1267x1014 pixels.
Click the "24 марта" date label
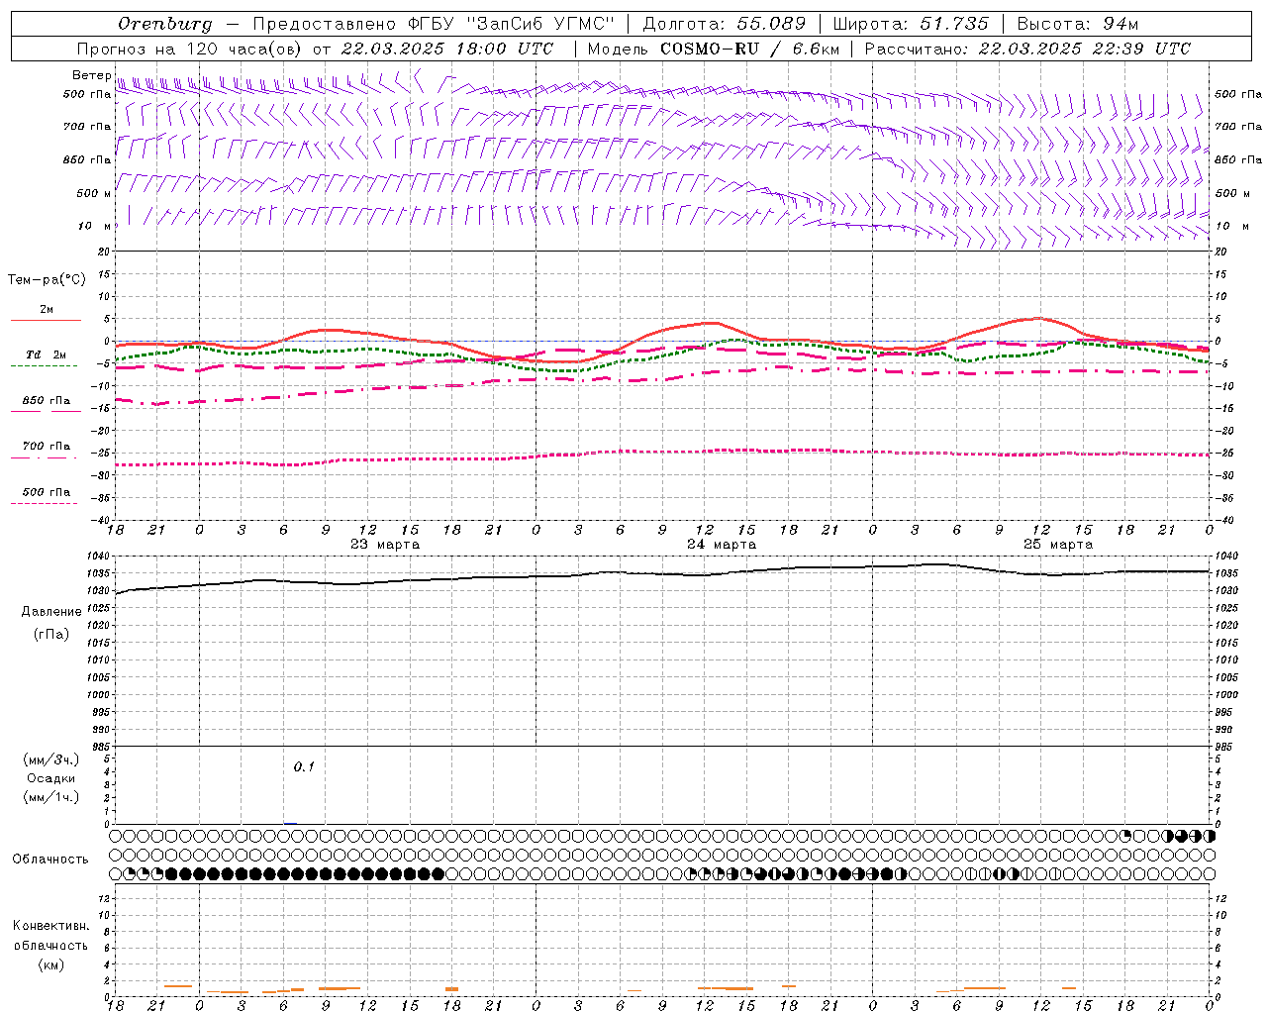click(x=722, y=545)
